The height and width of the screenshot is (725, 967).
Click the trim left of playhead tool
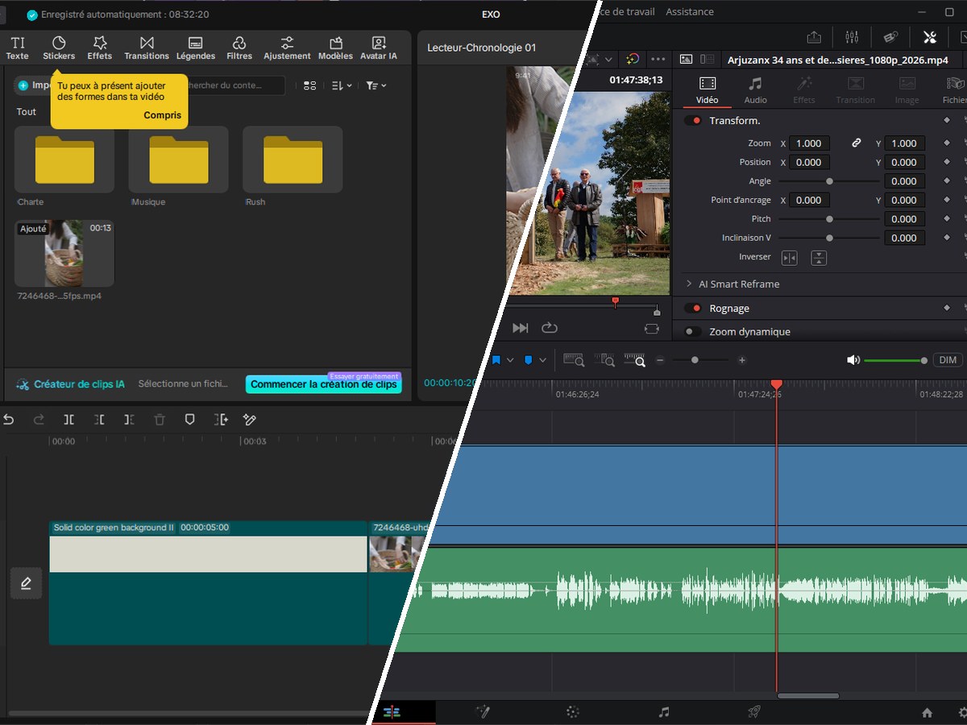99,420
